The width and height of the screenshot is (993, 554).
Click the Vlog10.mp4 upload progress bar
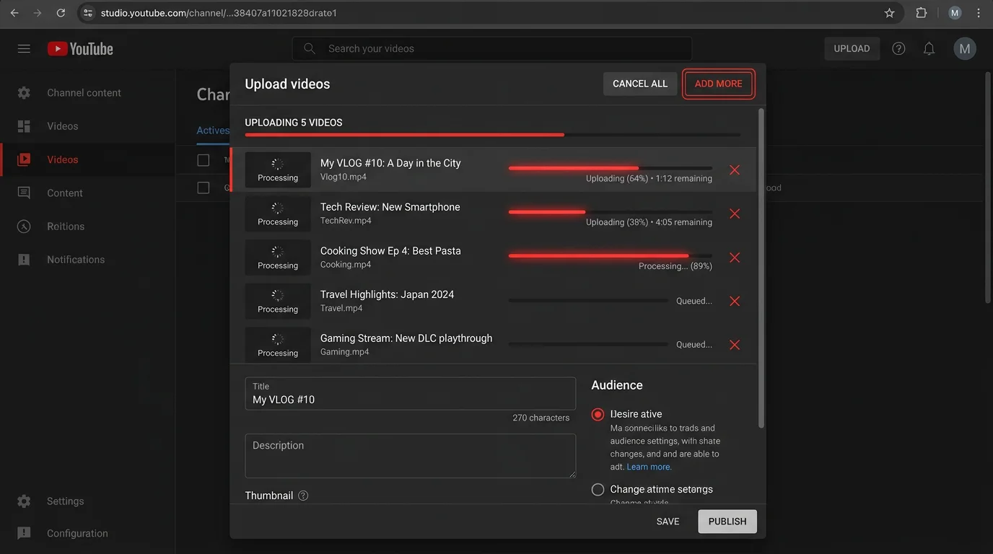[611, 168]
